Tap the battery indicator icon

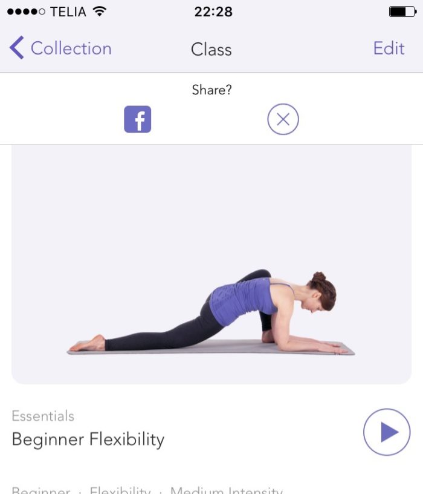click(x=403, y=12)
